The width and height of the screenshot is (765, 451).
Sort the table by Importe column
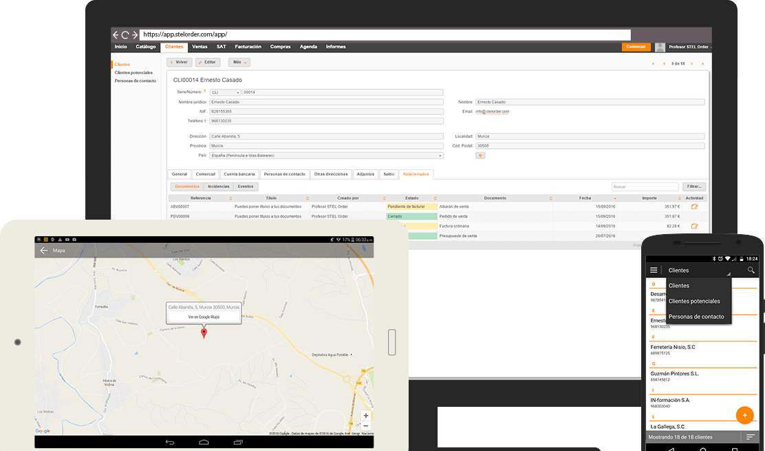pyautogui.click(x=679, y=199)
